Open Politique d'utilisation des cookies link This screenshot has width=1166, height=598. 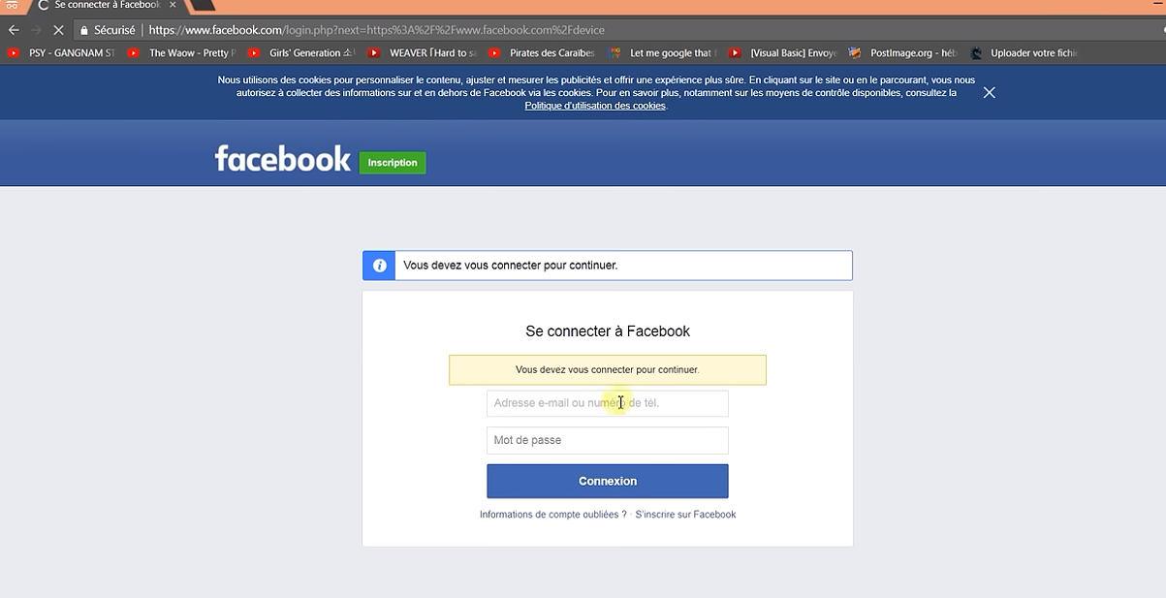(x=595, y=106)
